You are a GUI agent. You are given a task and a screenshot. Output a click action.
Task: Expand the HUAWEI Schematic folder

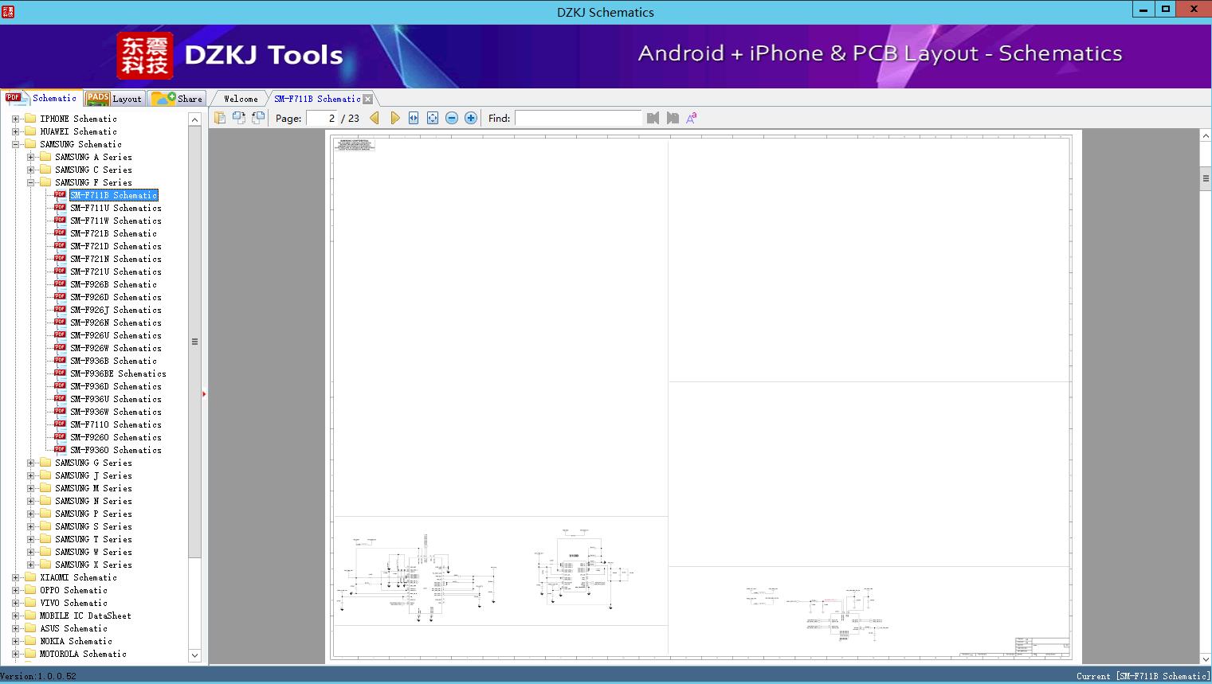tap(15, 131)
